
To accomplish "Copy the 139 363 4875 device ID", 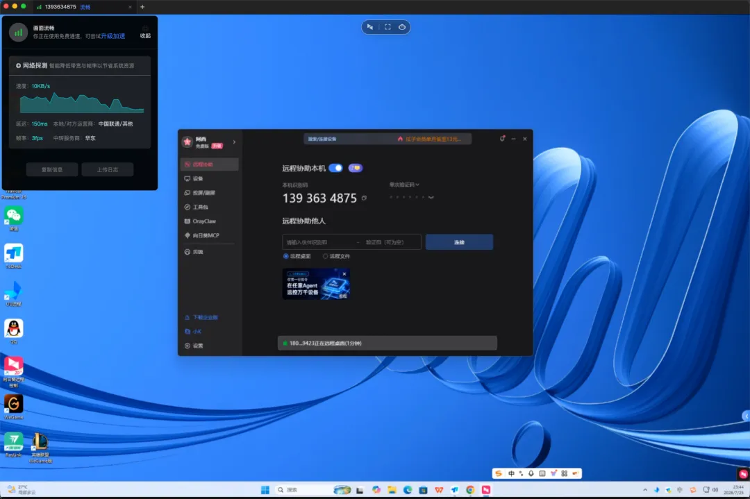I will 365,198.
